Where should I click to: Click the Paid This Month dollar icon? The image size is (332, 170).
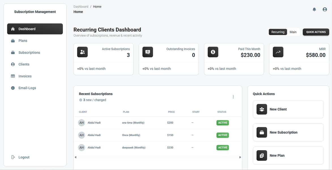point(213,52)
